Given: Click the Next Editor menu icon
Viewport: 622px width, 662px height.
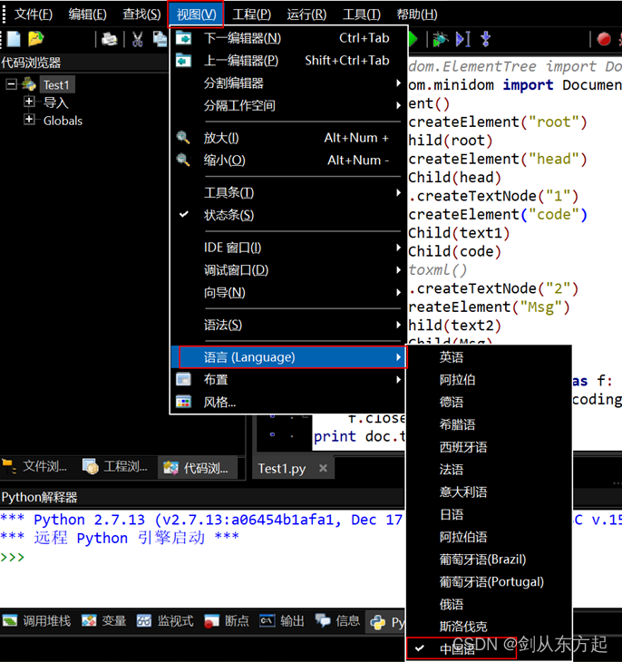Looking at the screenshot, I should click(x=184, y=38).
